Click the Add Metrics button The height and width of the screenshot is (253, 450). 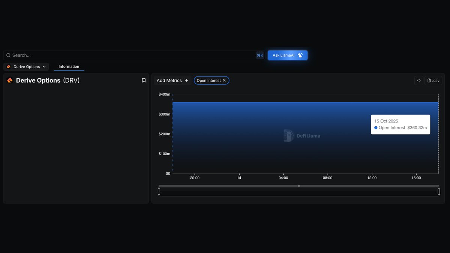click(172, 81)
